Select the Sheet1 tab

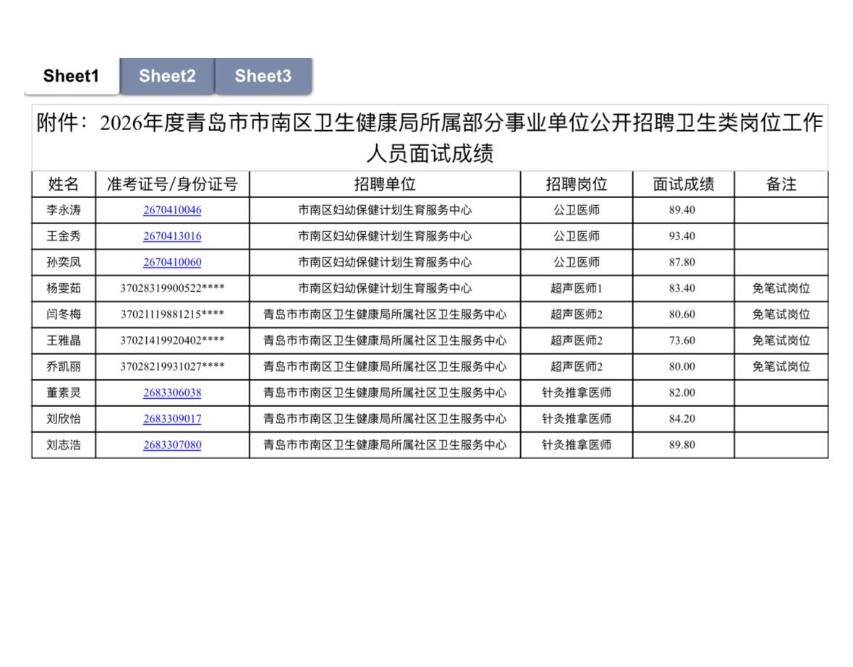coord(72,75)
